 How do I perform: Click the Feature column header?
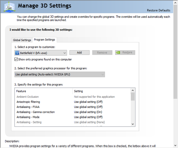(44, 91)
